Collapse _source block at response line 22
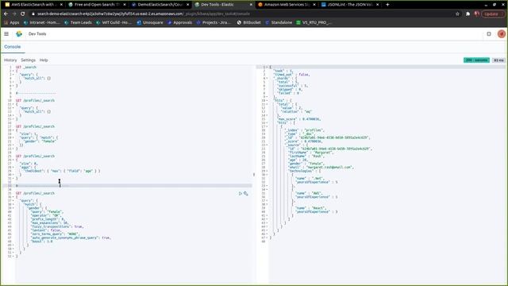Viewport: 508px width, 286px height. click(267, 145)
